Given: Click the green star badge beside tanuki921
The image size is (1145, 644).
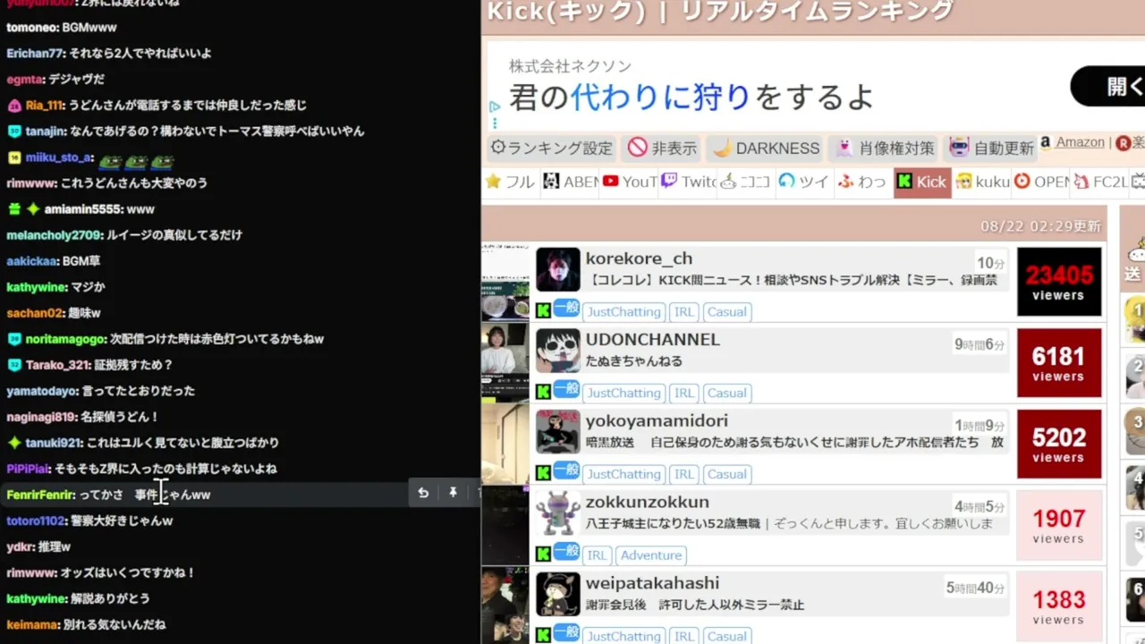Looking at the screenshot, I should point(13,443).
